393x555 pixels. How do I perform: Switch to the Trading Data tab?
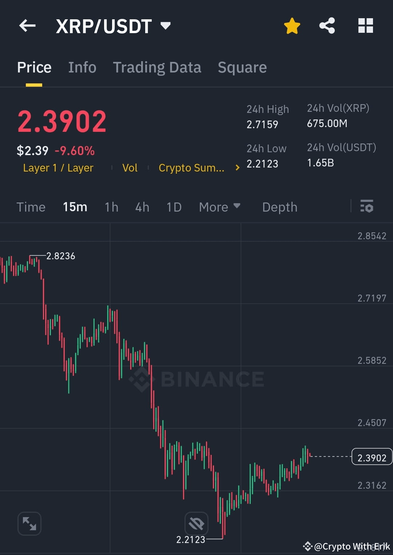pyautogui.click(x=157, y=67)
